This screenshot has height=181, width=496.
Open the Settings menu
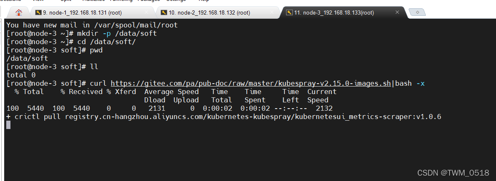[176, 1]
